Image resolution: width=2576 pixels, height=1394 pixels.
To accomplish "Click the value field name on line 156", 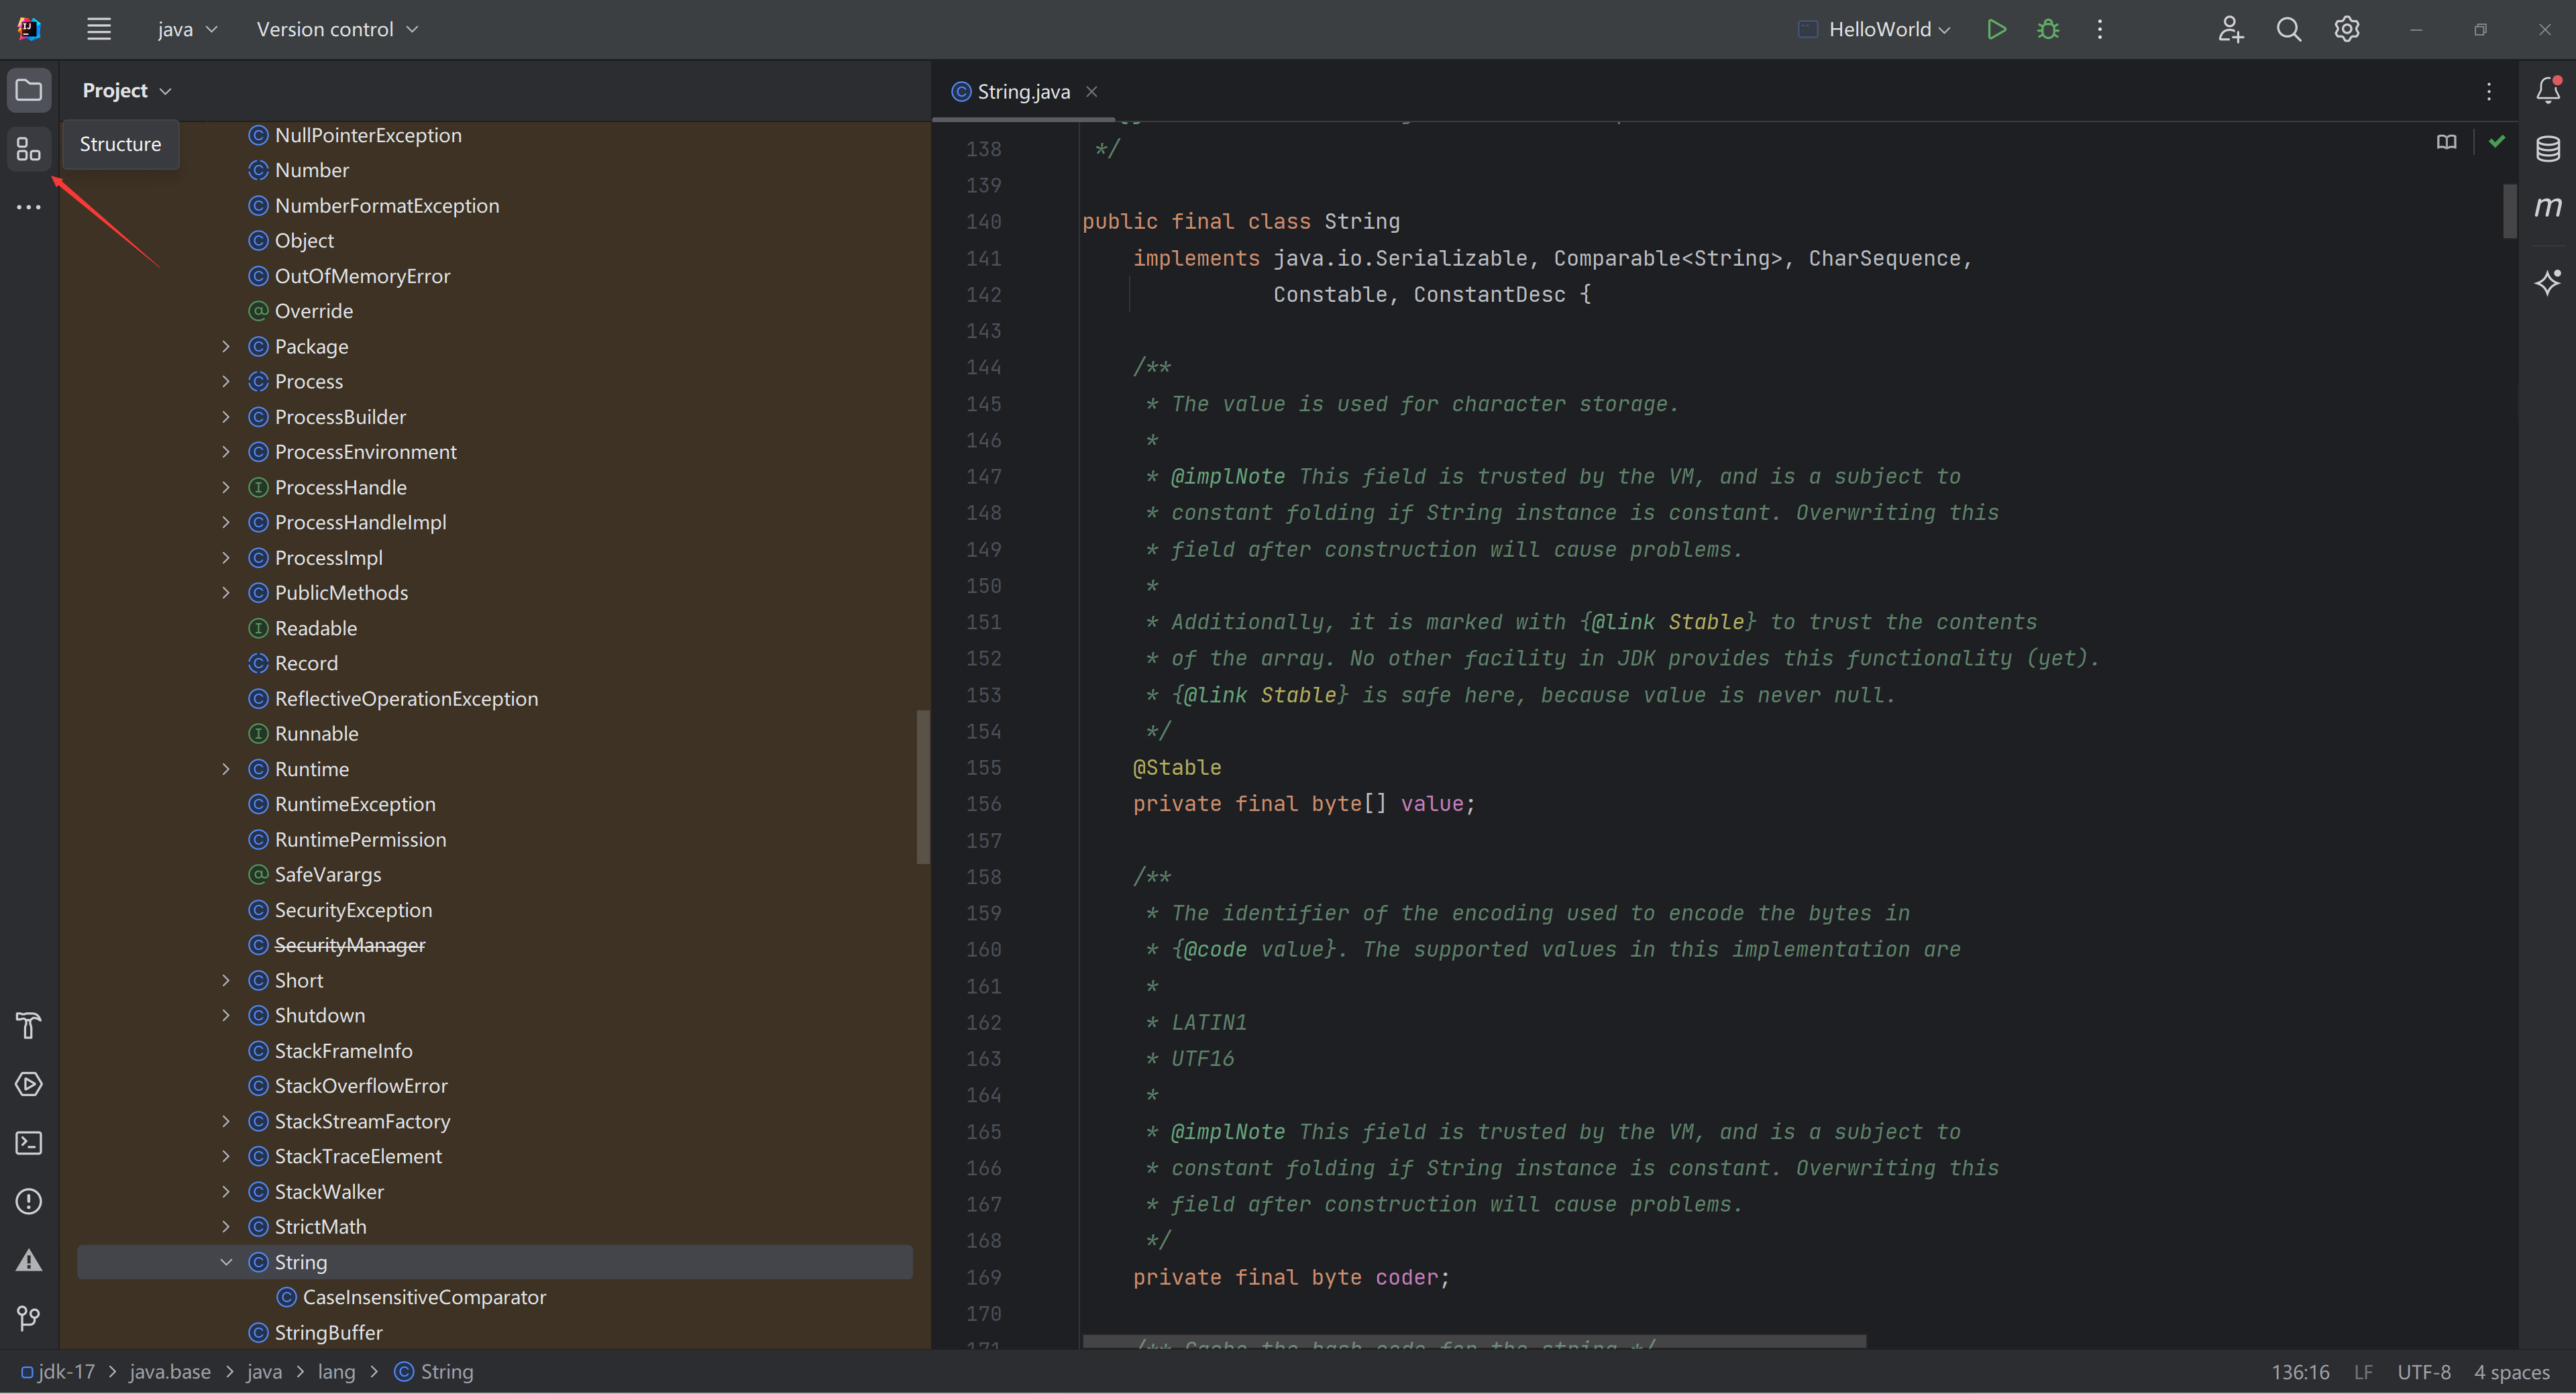I will point(1432,804).
